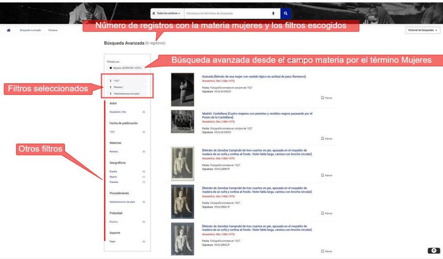This screenshot has width=443, height=259.
Task: Go to the home page icon
Action: coord(9,30)
